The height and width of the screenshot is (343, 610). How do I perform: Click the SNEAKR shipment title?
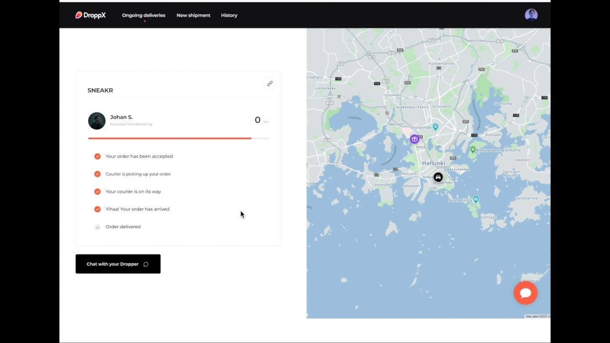click(100, 91)
